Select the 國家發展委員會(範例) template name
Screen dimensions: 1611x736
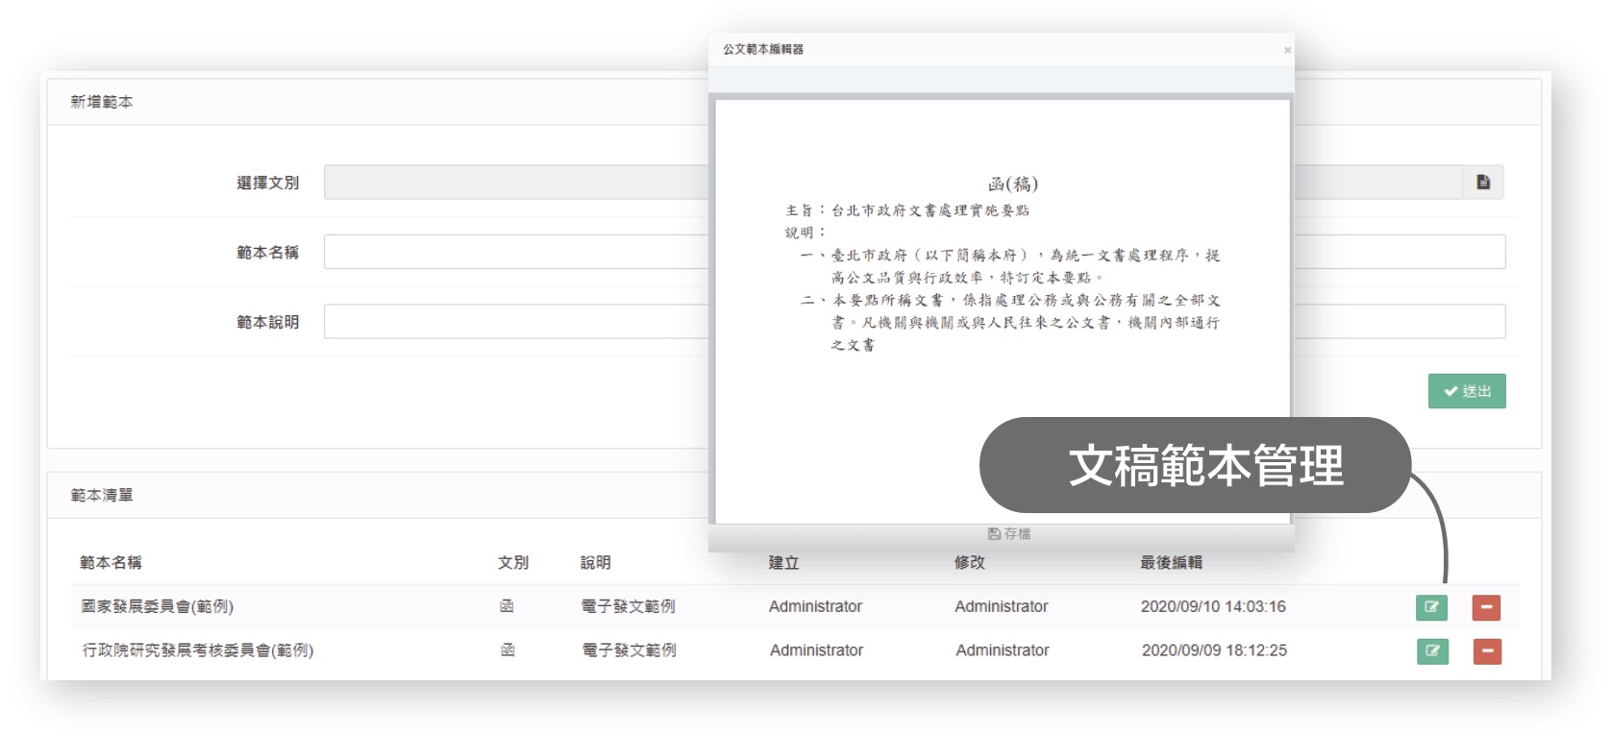click(x=158, y=606)
